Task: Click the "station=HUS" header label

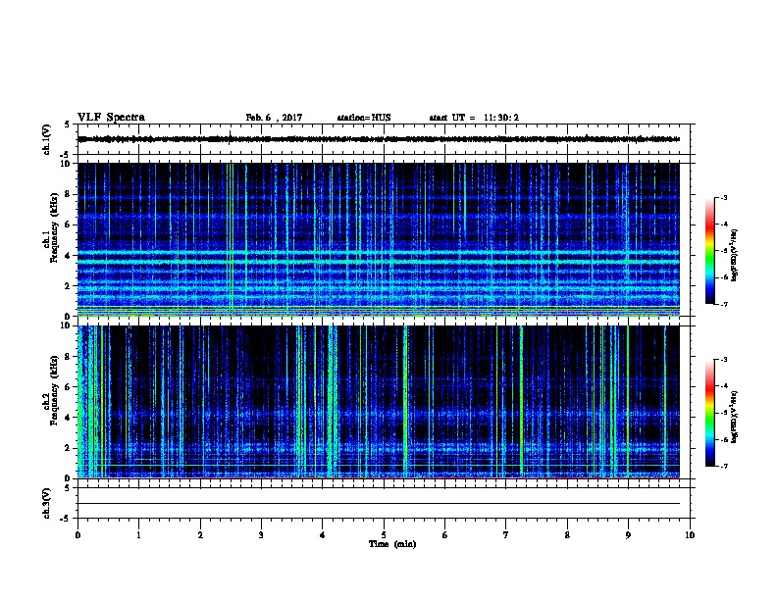Action: (364, 118)
